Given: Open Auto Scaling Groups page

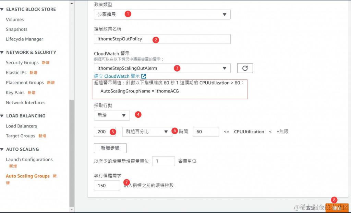Looking at the screenshot, I should click(27, 176).
